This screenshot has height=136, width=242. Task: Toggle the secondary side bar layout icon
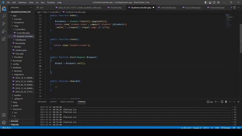(x=214, y=2)
